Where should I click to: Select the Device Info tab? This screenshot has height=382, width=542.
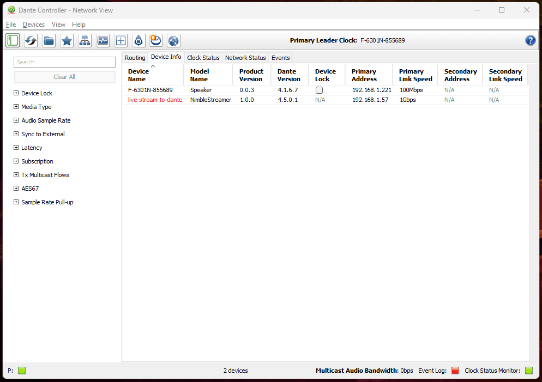click(166, 57)
